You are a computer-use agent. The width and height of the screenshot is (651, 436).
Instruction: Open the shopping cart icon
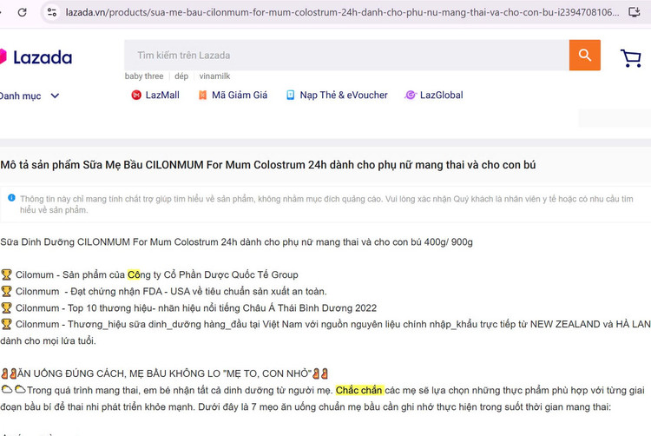[631, 57]
